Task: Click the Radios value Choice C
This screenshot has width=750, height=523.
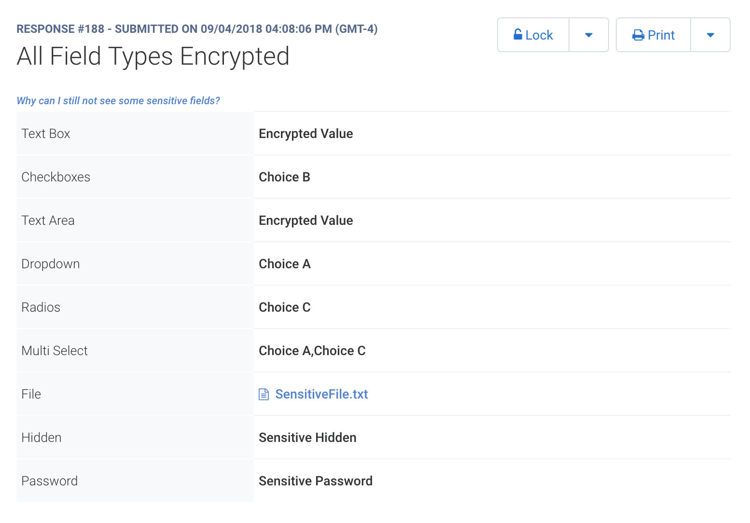Action: click(x=285, y=307)
